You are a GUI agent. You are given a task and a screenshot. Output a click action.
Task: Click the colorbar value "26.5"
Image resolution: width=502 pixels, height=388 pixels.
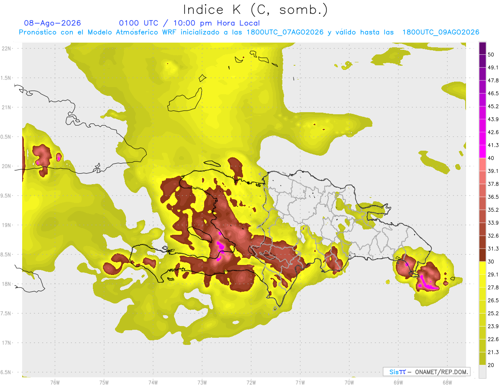pos(493,301)
